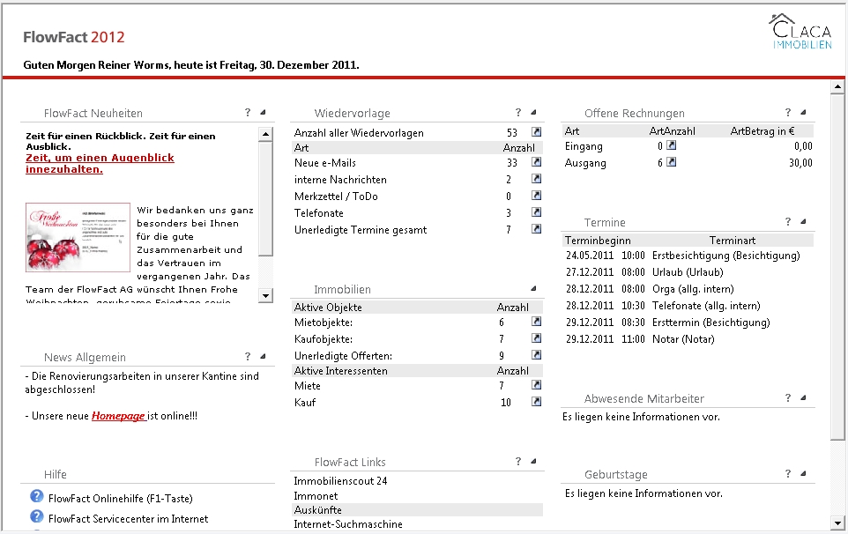The height and width of the screenshot is (534, 848).
Task: Open help for FlowFact Links panel
Action: coord(518,461)
